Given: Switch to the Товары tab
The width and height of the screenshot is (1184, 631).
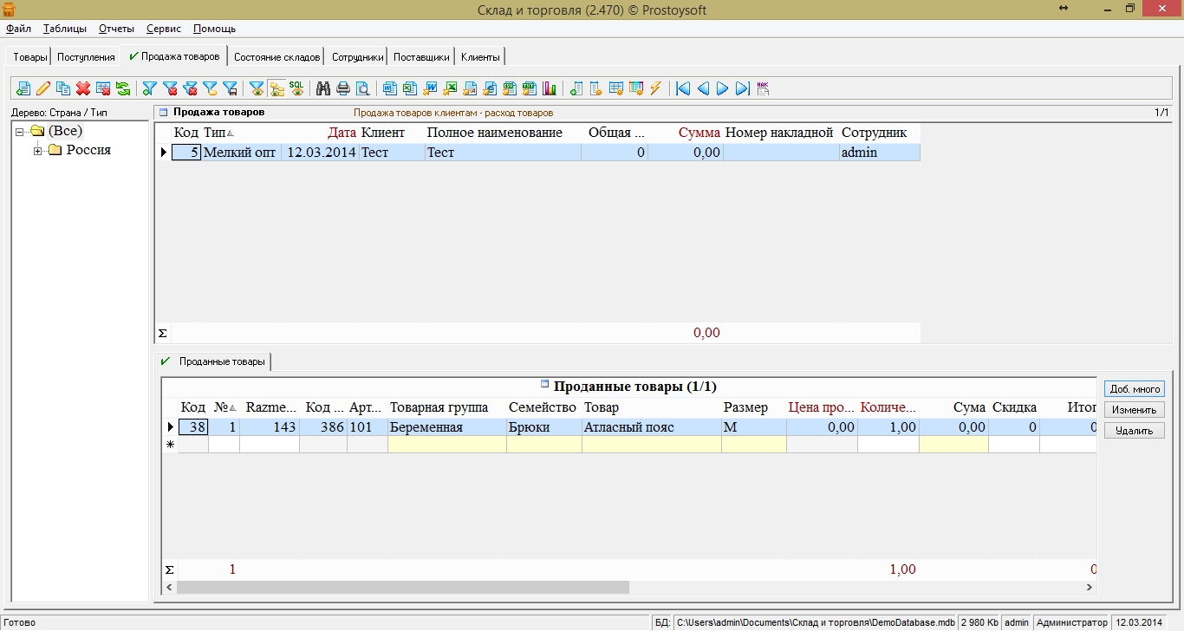Looking at the screenshot, I should pos(30,57).
